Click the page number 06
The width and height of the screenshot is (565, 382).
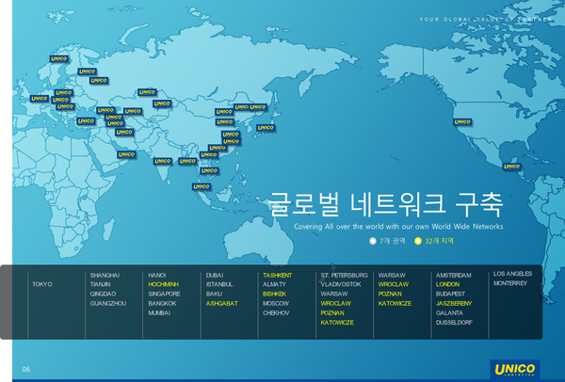click(x=26, y=368)
